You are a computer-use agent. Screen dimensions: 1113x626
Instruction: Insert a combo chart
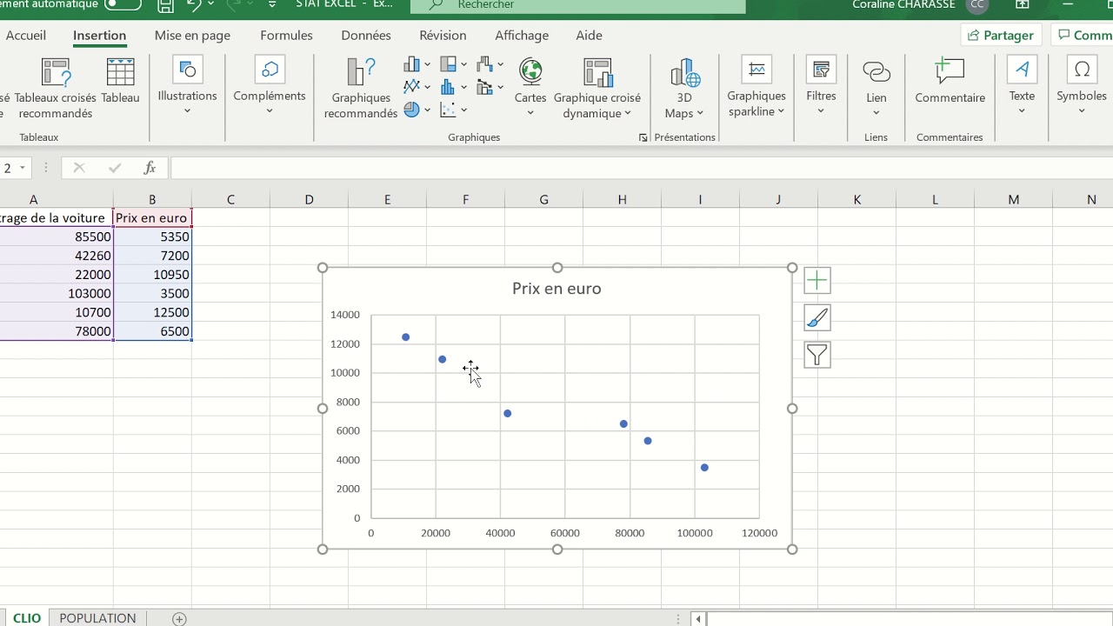pos(484,87)
